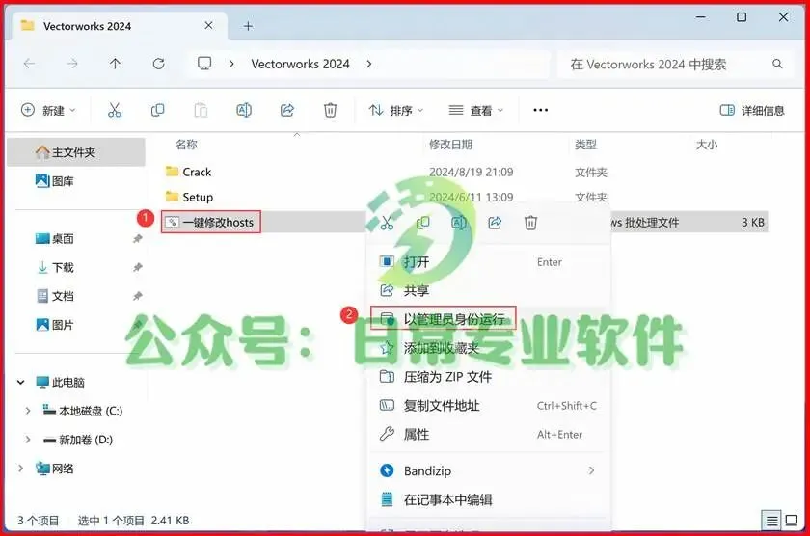Unpin 下载 using its pin icon
Image resolution: width=810 pixels, height=536 pixels.
(137, 267)
